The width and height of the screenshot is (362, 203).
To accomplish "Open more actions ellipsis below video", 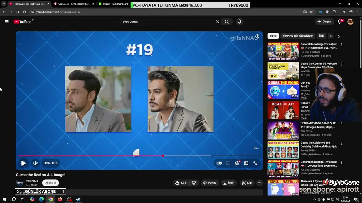I will [x=259, y=183].
